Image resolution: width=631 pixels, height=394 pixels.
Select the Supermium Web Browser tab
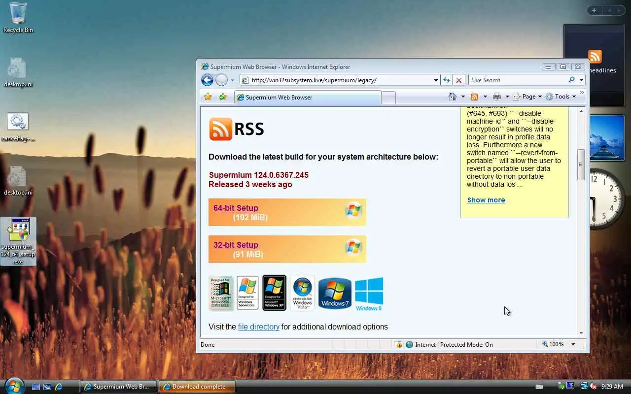[307, 98]
